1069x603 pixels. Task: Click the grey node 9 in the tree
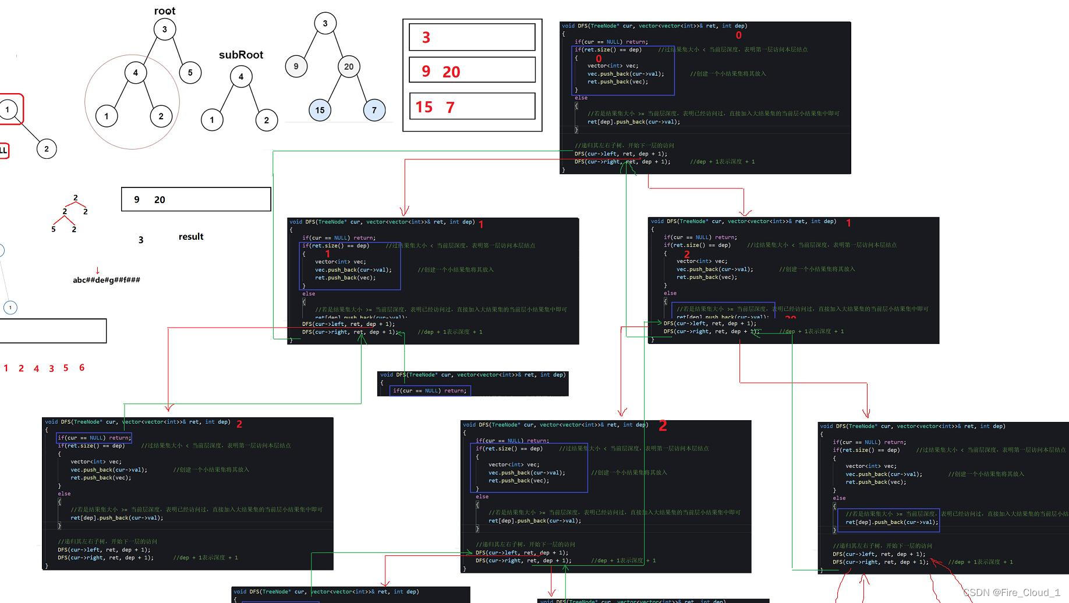pos(296,66)
